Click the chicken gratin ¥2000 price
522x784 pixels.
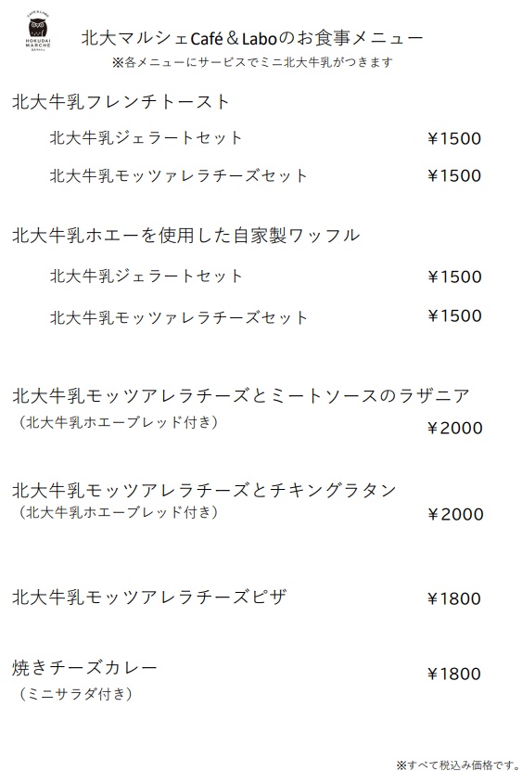(455, 515)
